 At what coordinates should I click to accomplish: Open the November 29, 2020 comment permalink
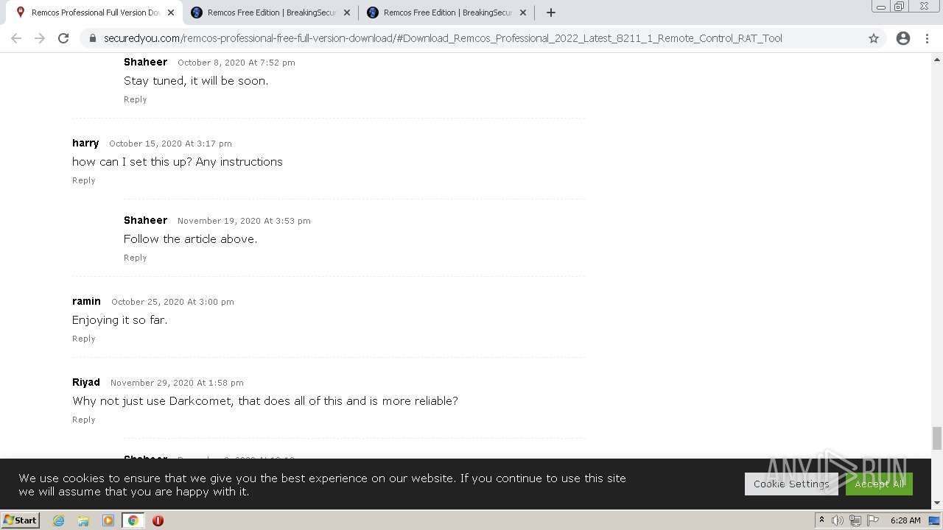pyautogui.click(x=177, y=383)
